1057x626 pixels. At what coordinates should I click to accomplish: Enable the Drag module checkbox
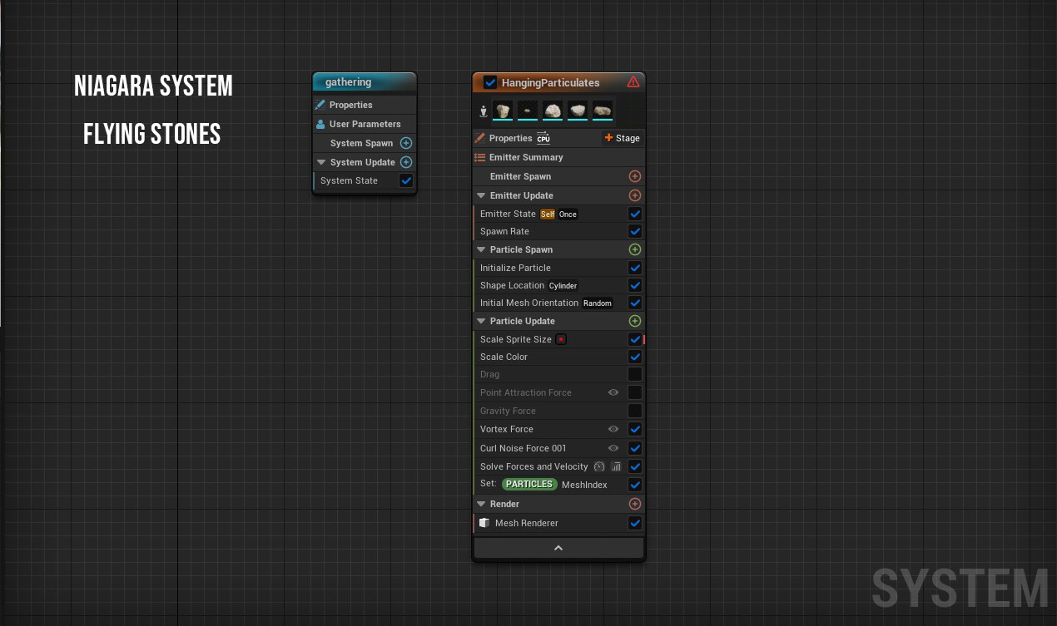(635, 374)
